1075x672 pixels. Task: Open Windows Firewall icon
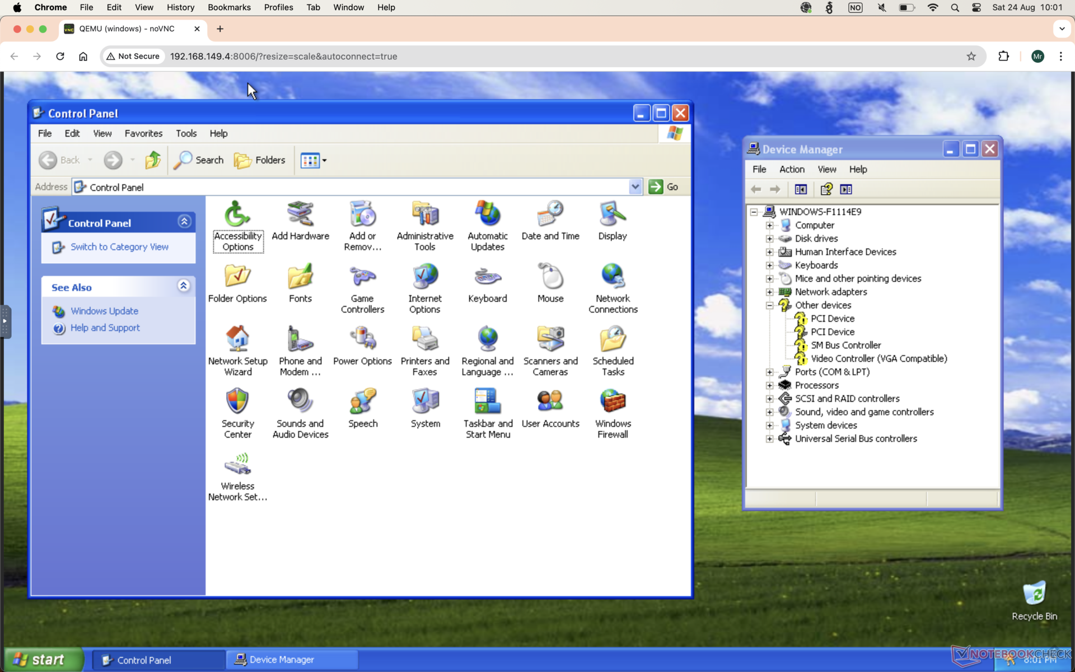(613, 414)
